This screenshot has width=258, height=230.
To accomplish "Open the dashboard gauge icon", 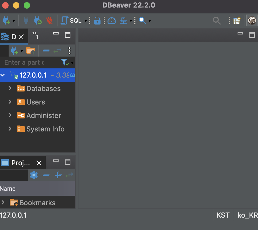I will pyautogui.click(x=112, y=21).
